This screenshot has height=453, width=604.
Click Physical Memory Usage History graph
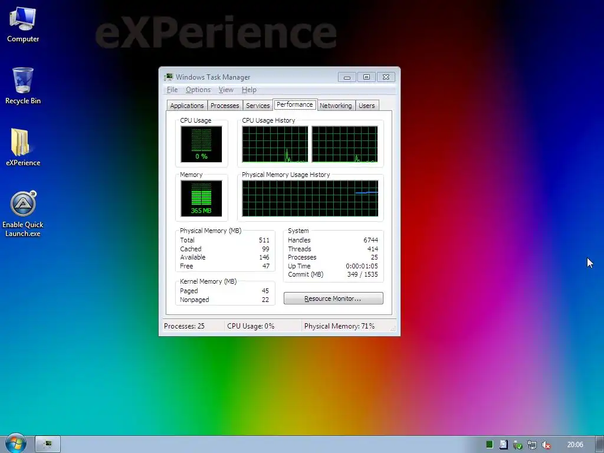(x=310, y=198)
